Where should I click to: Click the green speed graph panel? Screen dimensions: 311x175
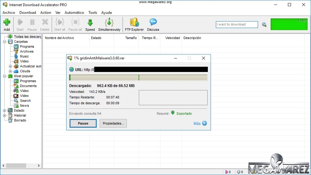click(x=289, y=24)
